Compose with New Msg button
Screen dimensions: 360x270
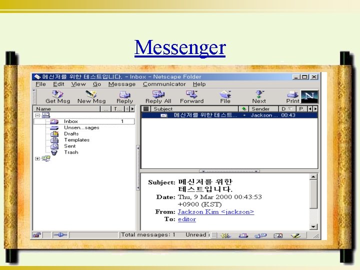91,97
